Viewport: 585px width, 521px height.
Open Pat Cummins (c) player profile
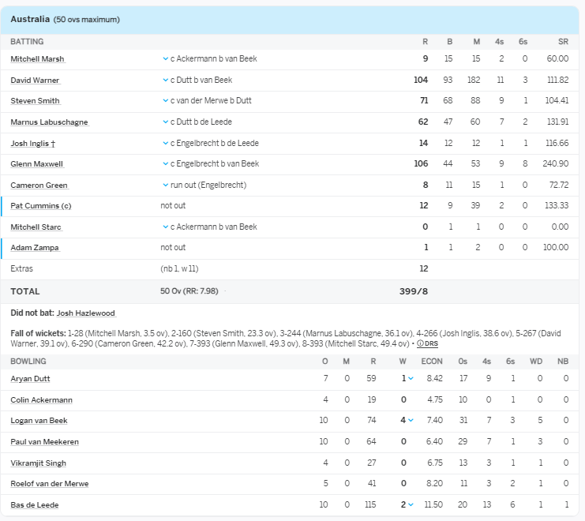pos(41,206)
